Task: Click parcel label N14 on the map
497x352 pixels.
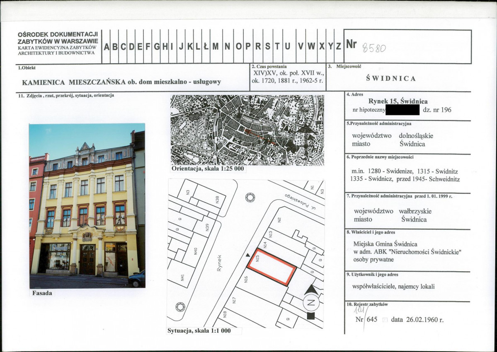Action: 266,244
